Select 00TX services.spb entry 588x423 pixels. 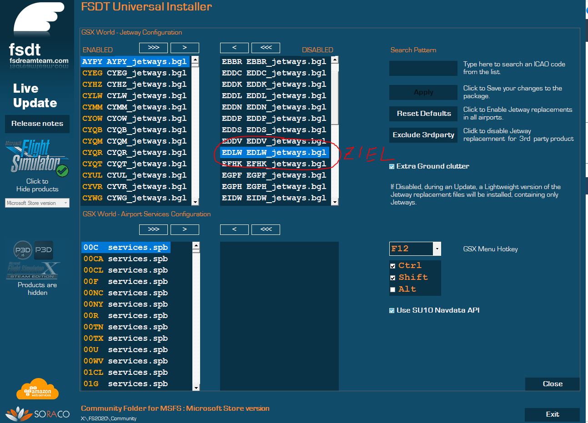tap(126, 338)
